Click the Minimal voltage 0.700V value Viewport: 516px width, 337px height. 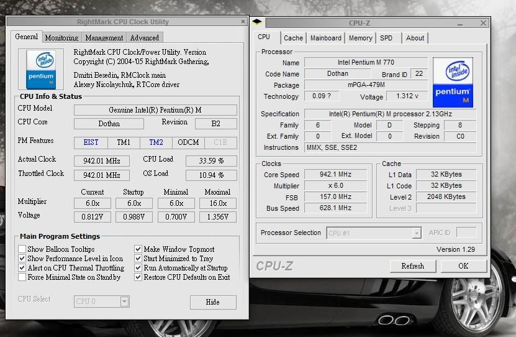[x=176, y=217]
